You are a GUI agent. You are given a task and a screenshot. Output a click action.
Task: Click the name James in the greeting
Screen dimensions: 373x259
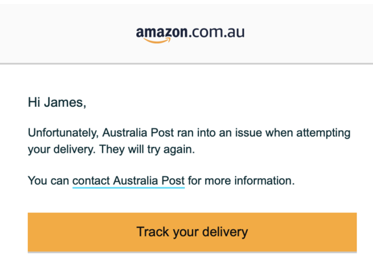tap(65, 102)
